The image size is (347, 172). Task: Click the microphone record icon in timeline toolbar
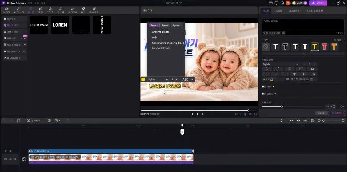coord(282,121)
